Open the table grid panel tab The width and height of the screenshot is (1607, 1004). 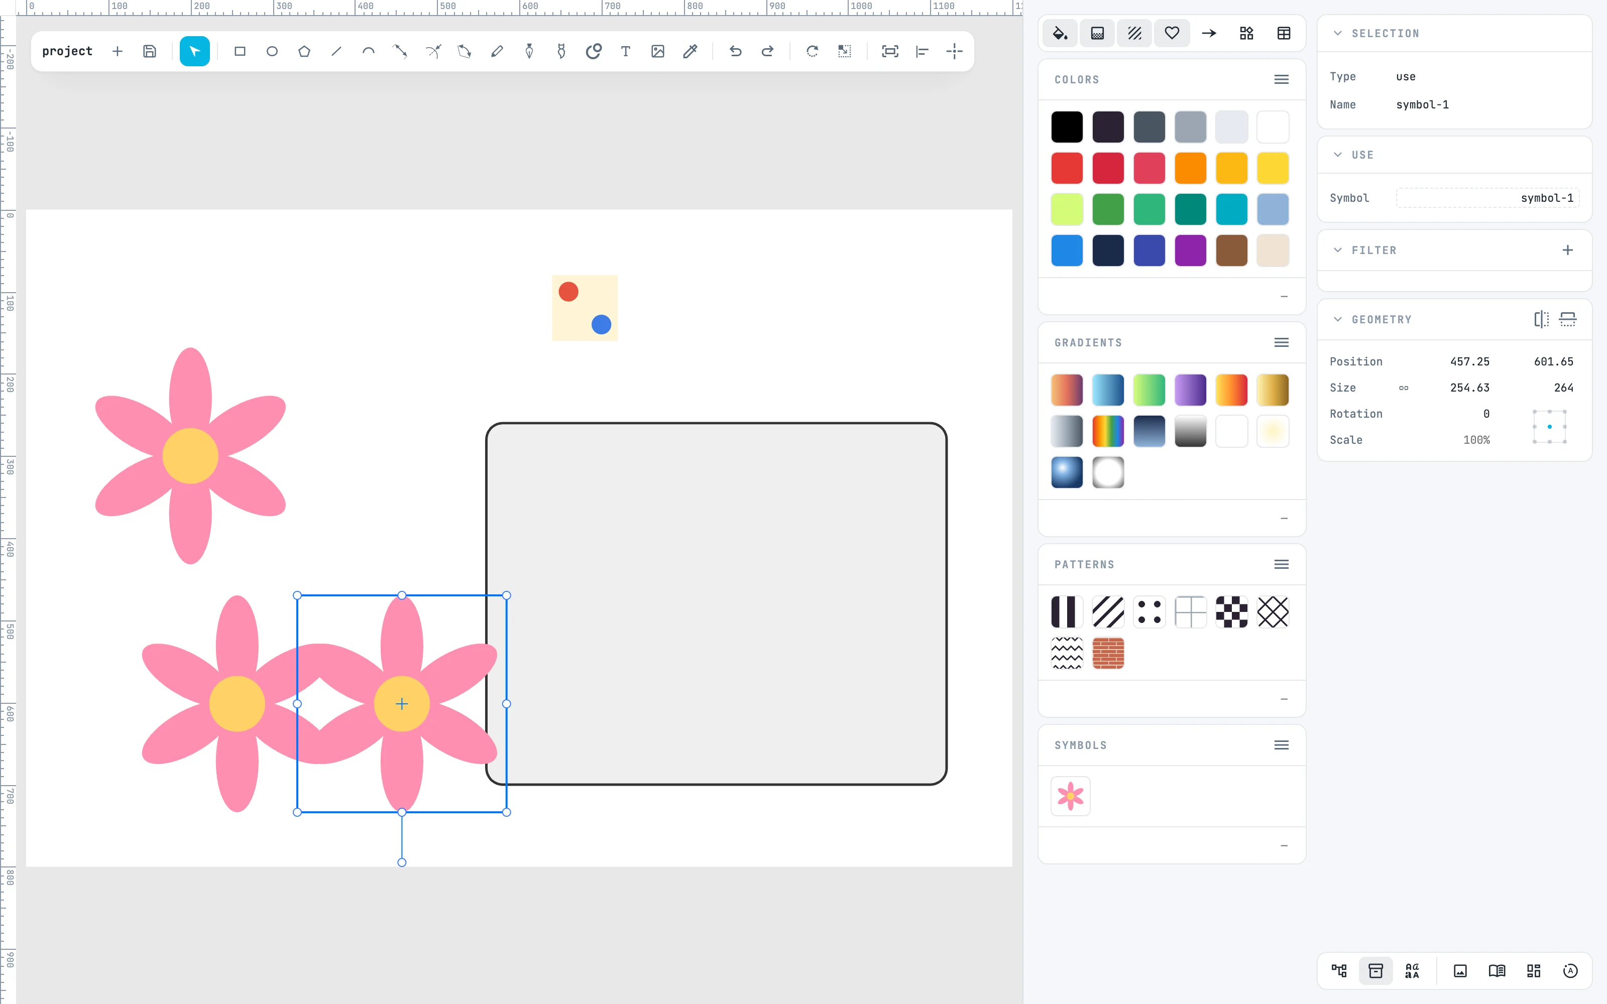[x=1284, y=33]
